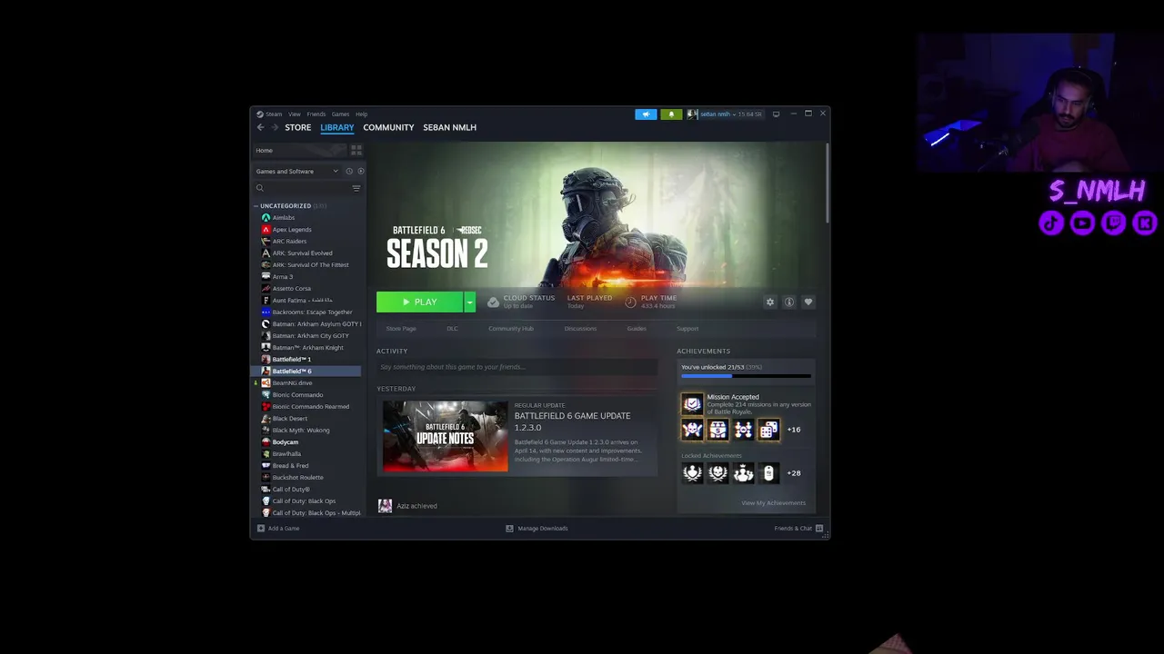This screenshot has height=654, width=1164.
Task: Open the play options dropdown arrow
Action: [x=469, y=302]
